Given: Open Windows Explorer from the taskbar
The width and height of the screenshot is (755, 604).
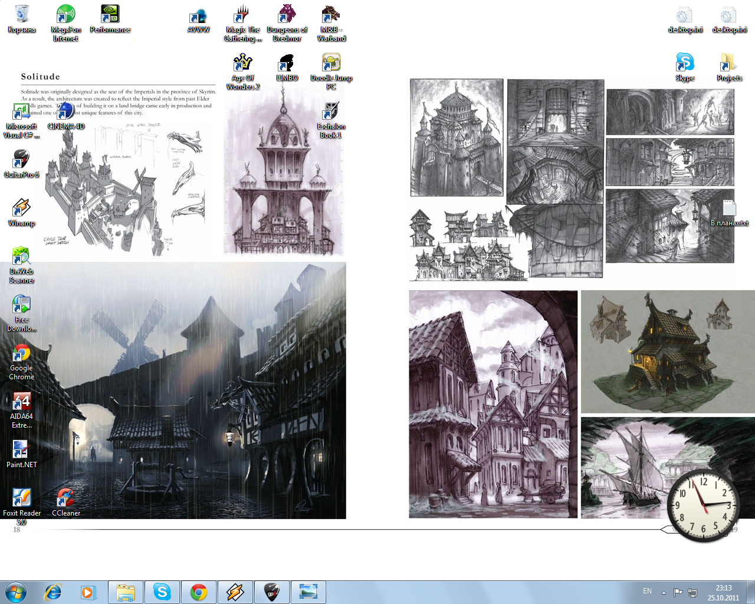Looking at the screenshot, I should click(126, 592).
